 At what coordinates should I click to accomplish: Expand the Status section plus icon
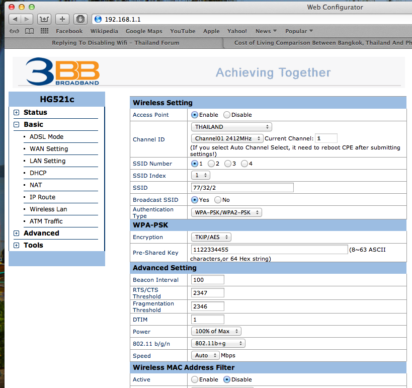coord(17,113)
